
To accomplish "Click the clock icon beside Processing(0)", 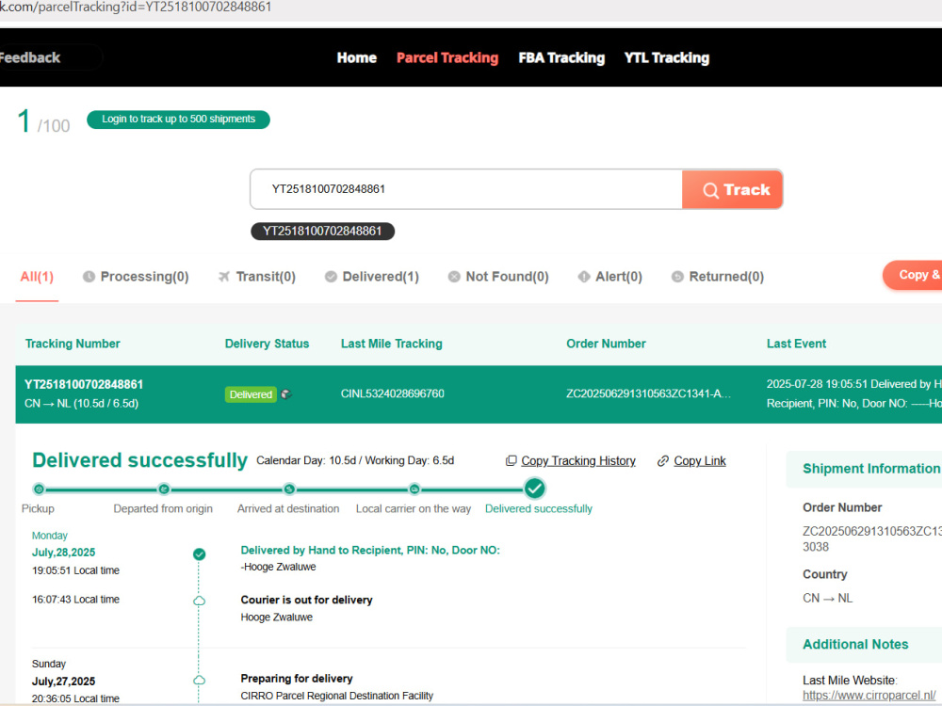I will pos(89,277).
